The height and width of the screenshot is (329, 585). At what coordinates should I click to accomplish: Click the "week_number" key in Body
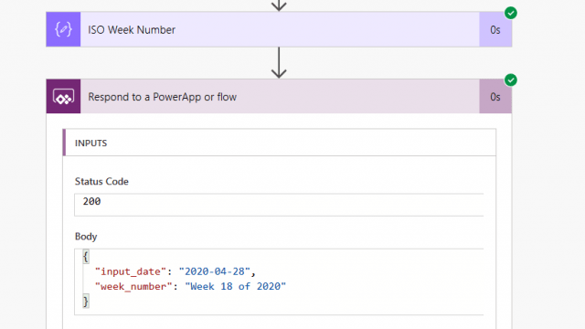pos(133,286)
